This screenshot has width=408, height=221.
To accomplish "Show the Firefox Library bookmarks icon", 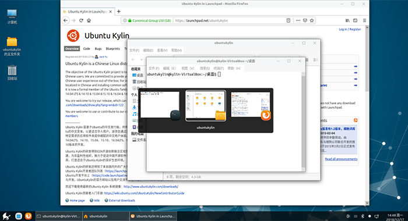I will point(347,20).
